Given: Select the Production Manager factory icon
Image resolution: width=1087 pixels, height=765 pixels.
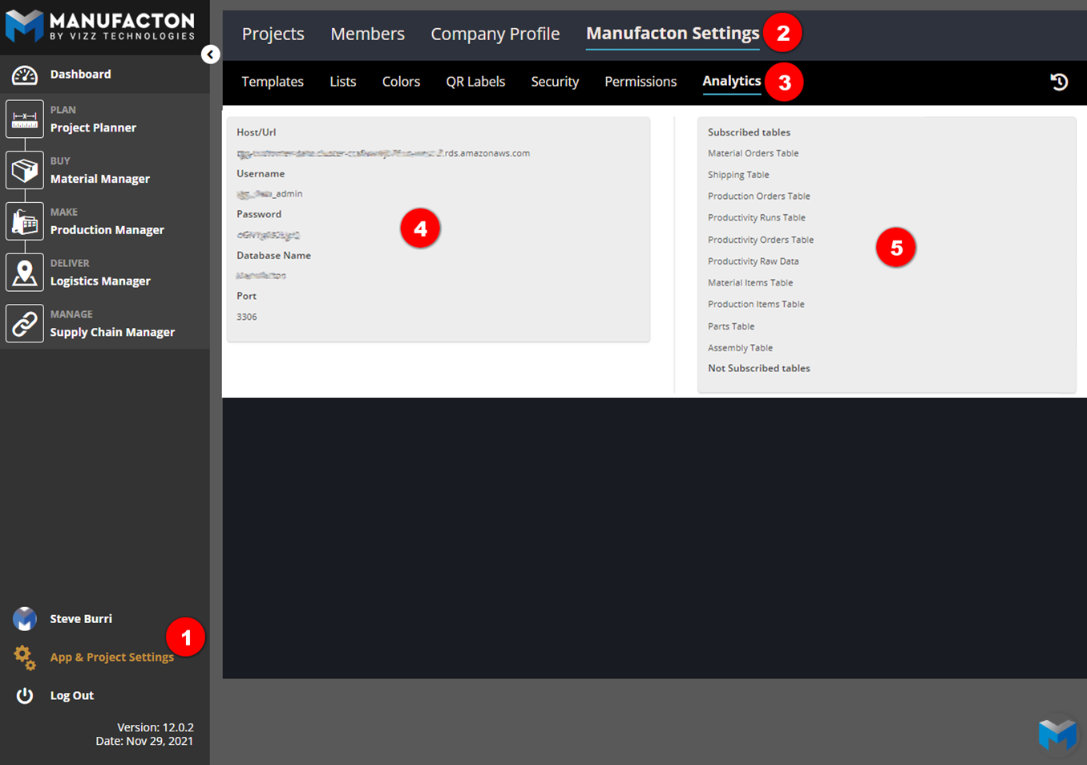Looking at the screenshot, I should pos(25,222).
